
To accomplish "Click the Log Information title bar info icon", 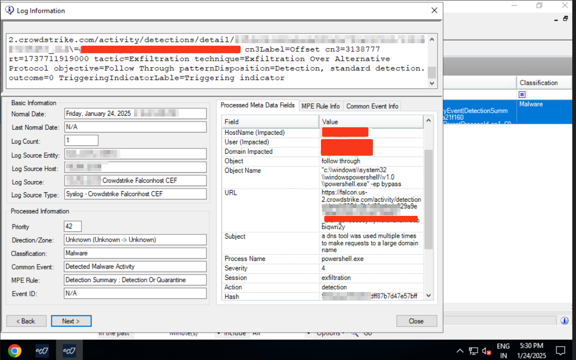I will 9,10.
